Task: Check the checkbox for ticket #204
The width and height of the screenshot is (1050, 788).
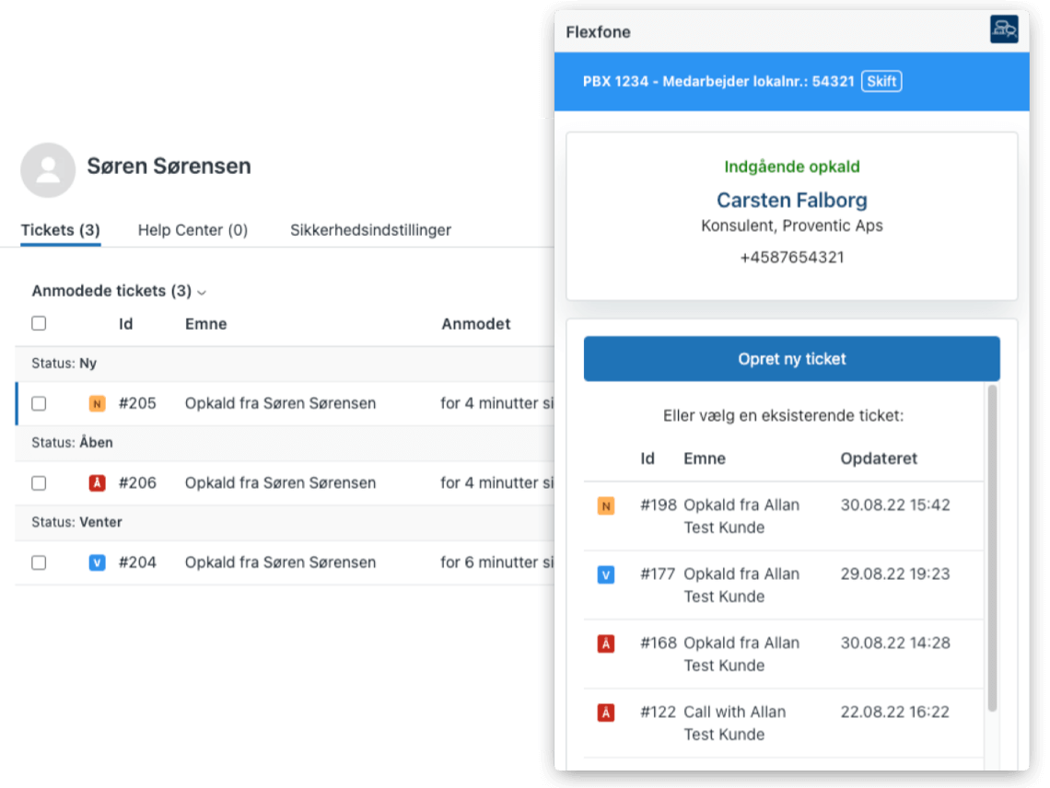Action: 38,562
